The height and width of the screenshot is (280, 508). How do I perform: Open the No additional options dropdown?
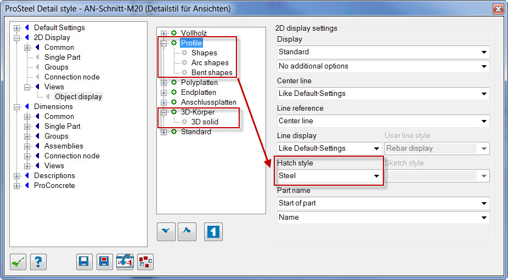[383, 66]
